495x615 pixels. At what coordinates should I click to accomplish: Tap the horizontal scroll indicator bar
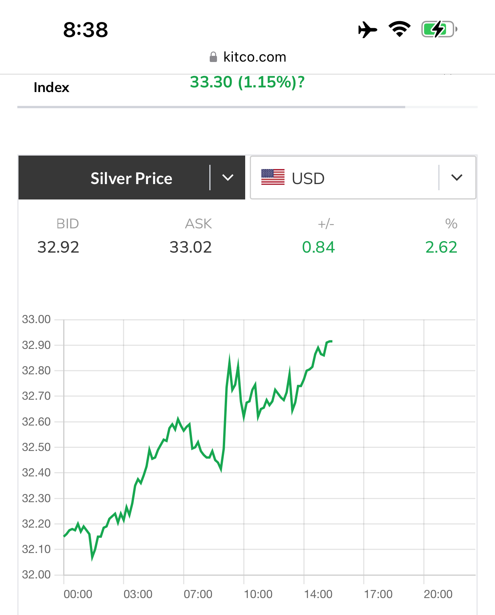point(211,107)
